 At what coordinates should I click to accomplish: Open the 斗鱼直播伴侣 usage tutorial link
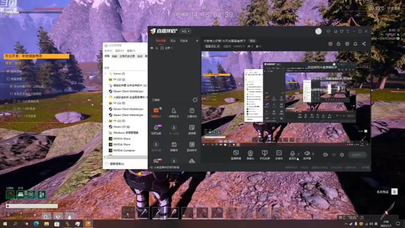[167, 168]
